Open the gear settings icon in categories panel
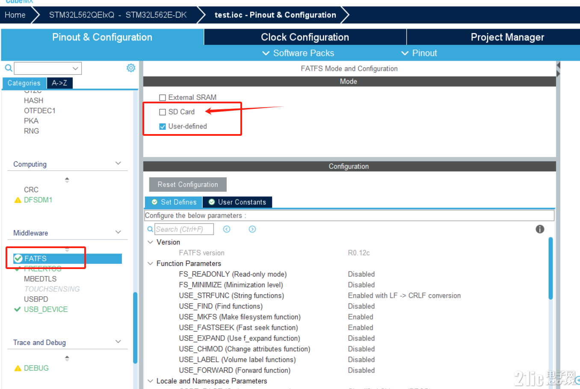580x389 pixels. coord(131,68)
